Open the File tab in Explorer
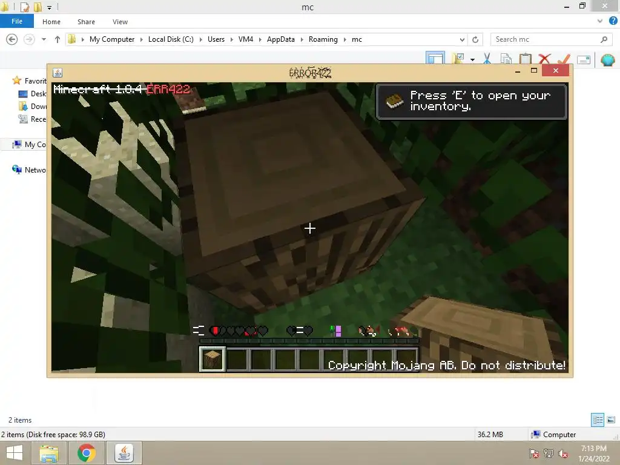Screen dimensions: 620x465 [x=16, y=21]
